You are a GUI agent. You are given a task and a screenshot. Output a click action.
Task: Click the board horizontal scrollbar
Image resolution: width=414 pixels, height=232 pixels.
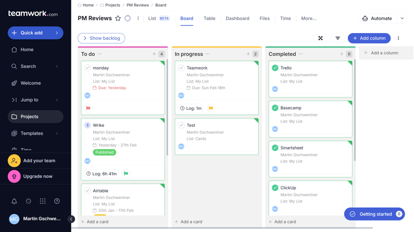pos(222,228)
